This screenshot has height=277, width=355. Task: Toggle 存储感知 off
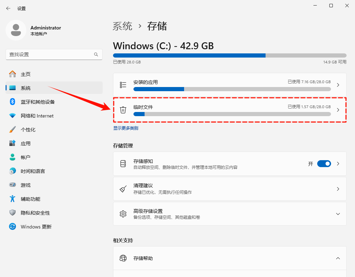[x=324, y=163]
